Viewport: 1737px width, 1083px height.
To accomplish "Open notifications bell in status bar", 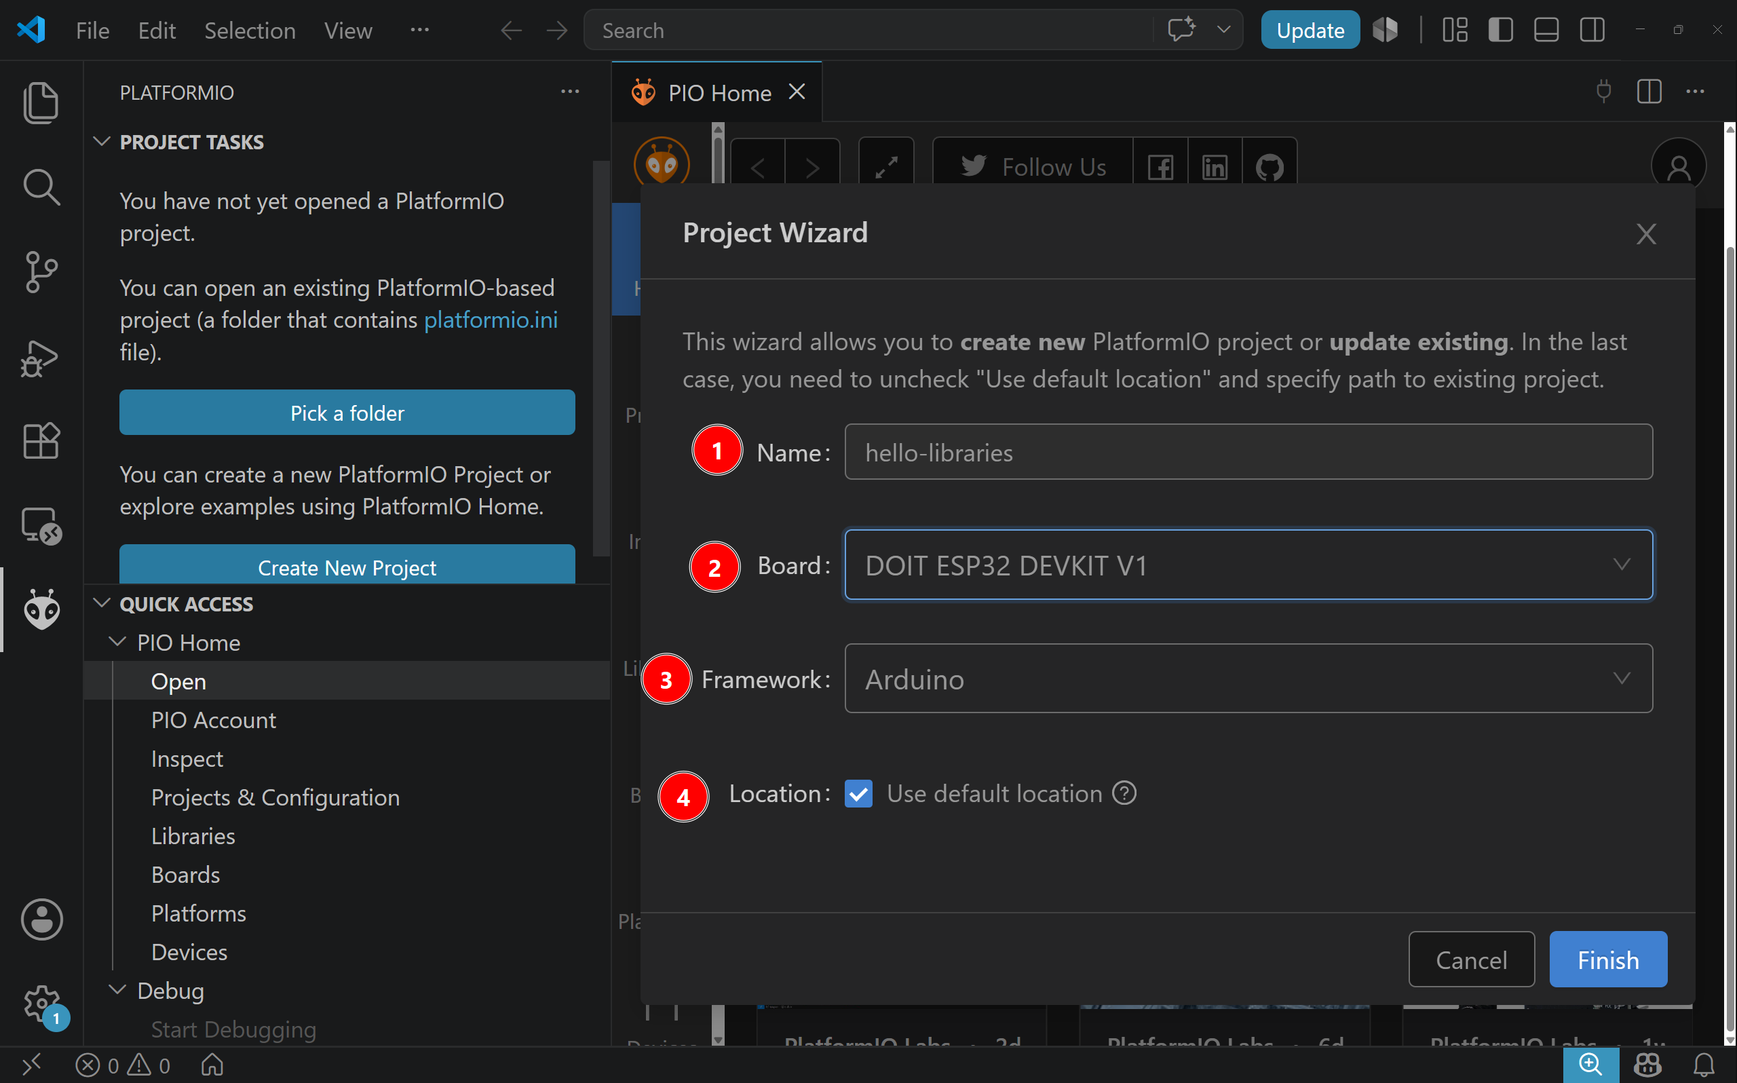I will coord(1704,1065).
